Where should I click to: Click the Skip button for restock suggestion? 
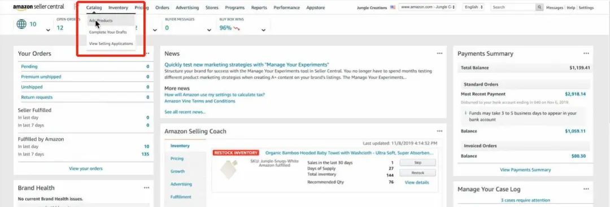click(417, 163)
